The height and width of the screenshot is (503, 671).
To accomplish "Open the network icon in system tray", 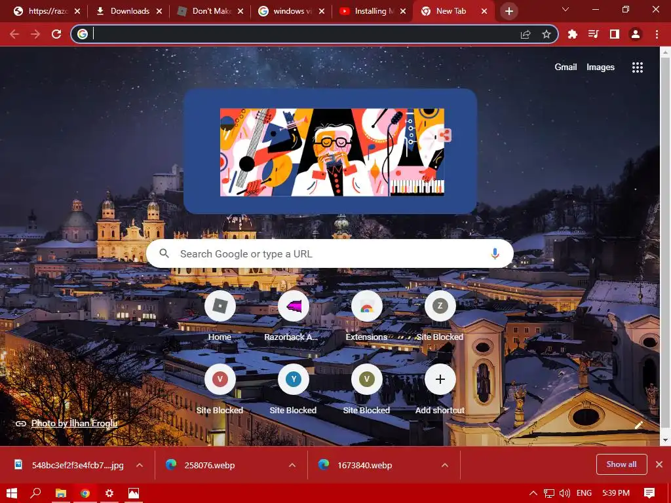I will pyautogui.click(x=548, y=493).
